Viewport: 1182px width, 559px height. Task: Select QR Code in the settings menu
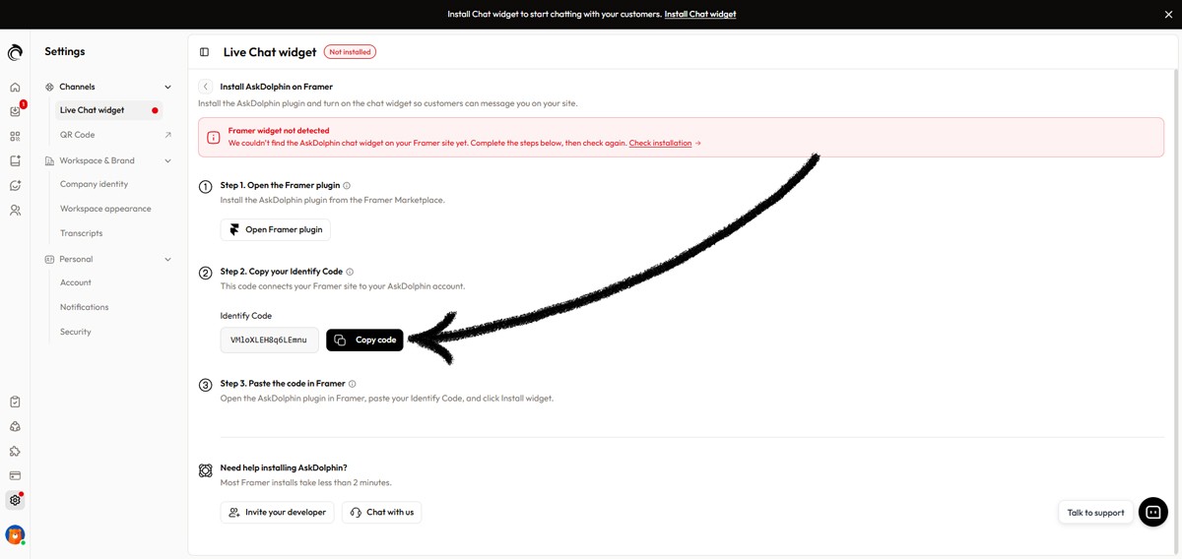78,135
